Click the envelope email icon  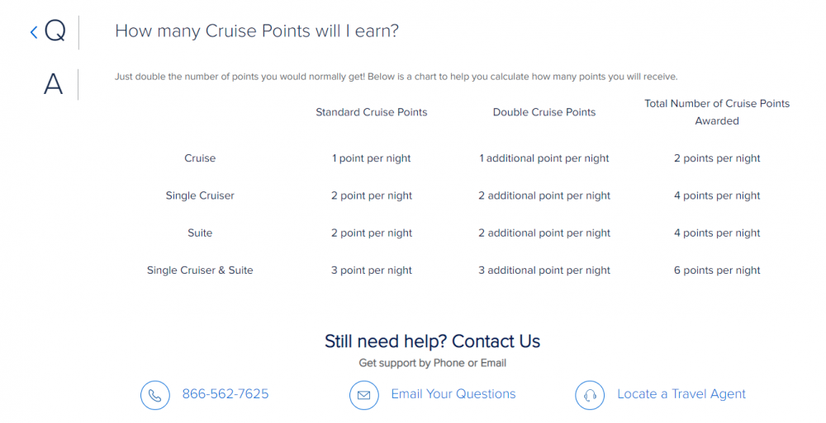coord(364,395)
